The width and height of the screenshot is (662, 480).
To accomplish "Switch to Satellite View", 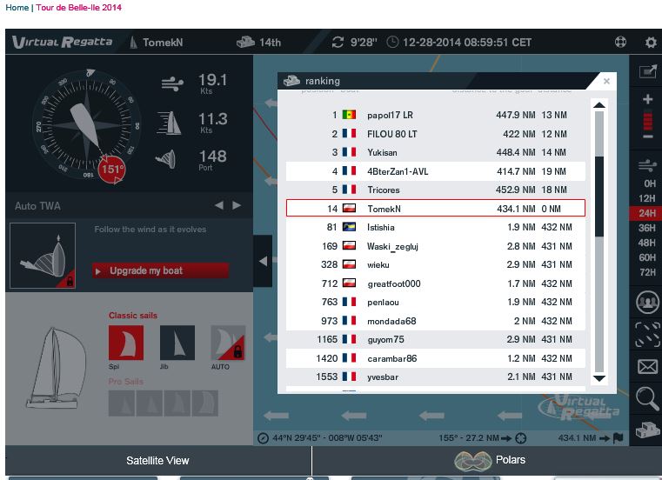I will coord(158,461).
